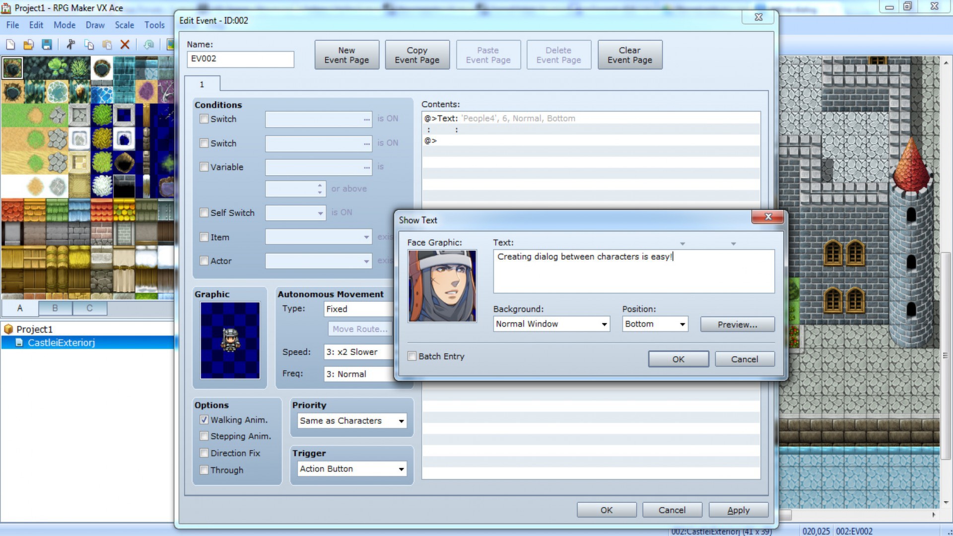
Task: Click the Preview button in Show Text
Action: pos(738,324)
